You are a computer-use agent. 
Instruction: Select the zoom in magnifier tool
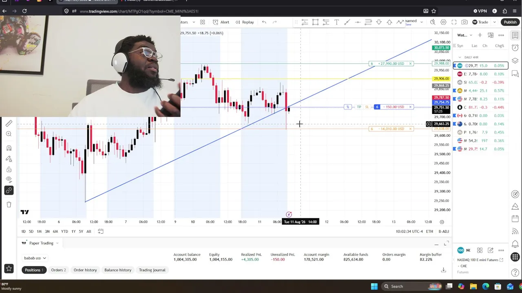pos(9,134)
